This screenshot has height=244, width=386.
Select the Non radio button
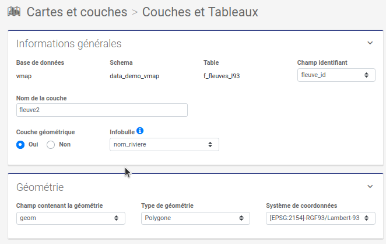[x=51, y=144]
